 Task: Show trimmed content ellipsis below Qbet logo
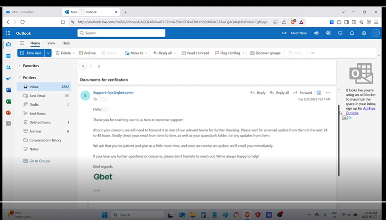(97, 190)
